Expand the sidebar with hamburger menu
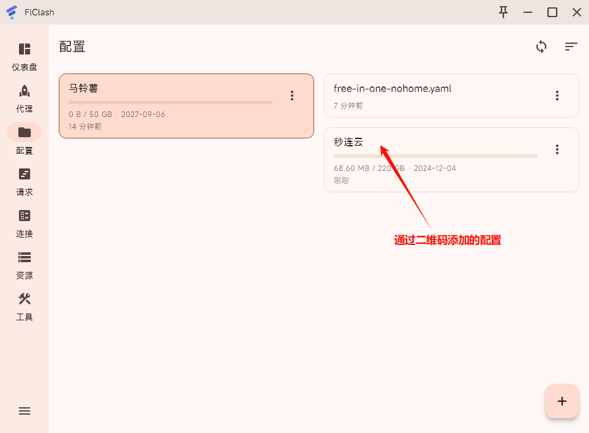This screenshot has width=589, height=433. pos(24,411)
